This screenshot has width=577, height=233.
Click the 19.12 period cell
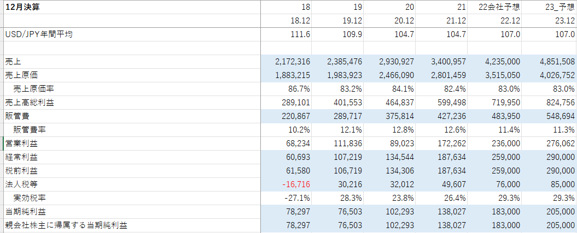337,21
